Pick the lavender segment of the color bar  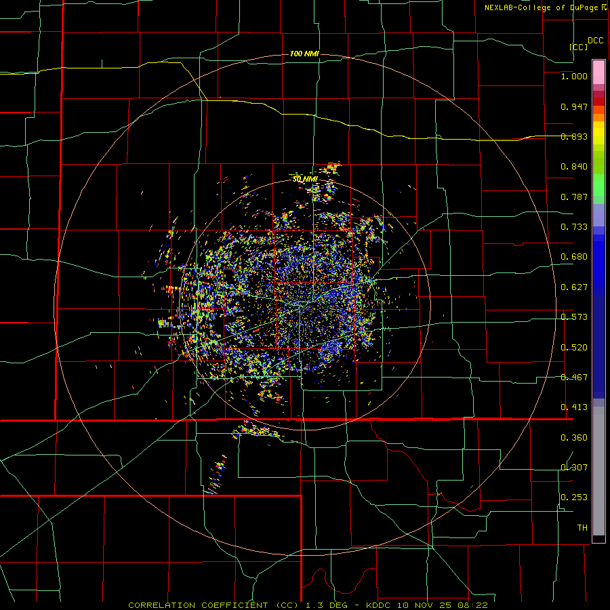click(598, 215)
